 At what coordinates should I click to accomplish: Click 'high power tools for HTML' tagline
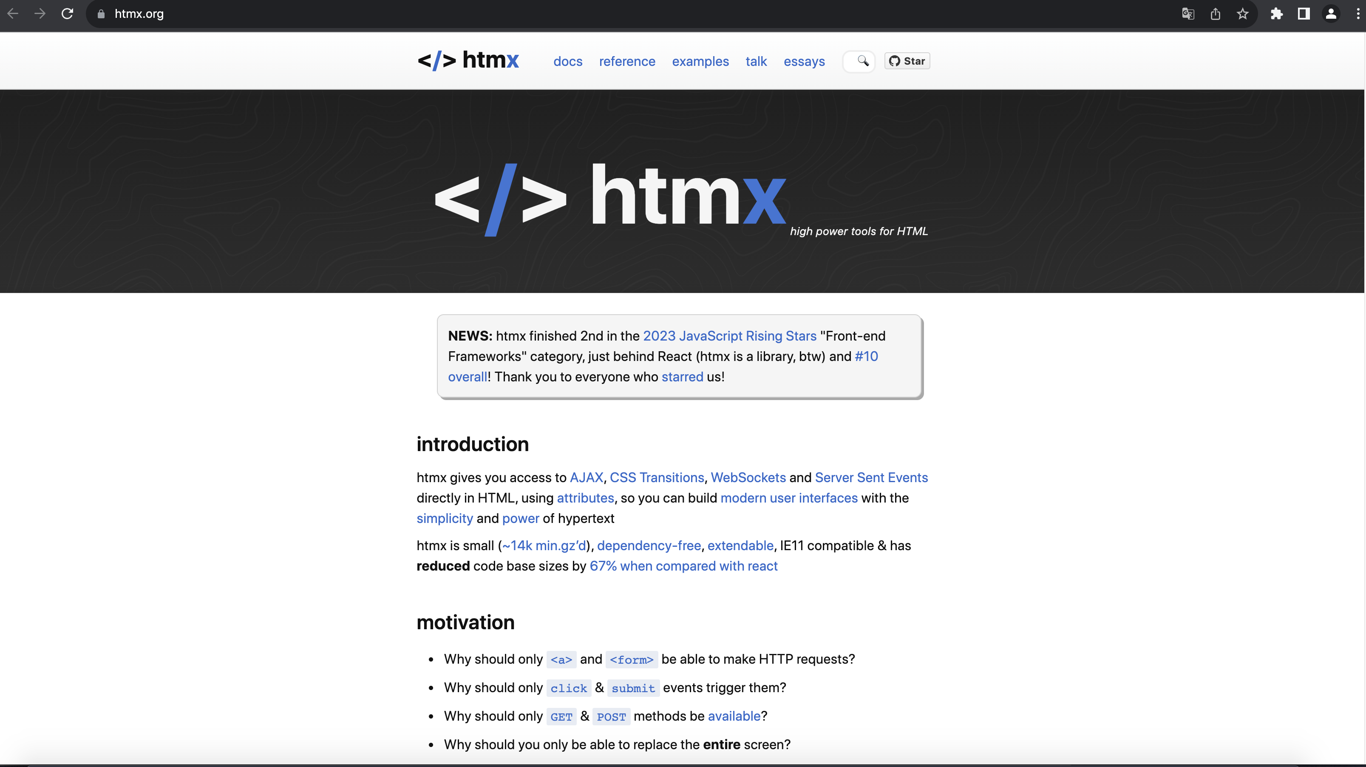[x=859, y=231]
